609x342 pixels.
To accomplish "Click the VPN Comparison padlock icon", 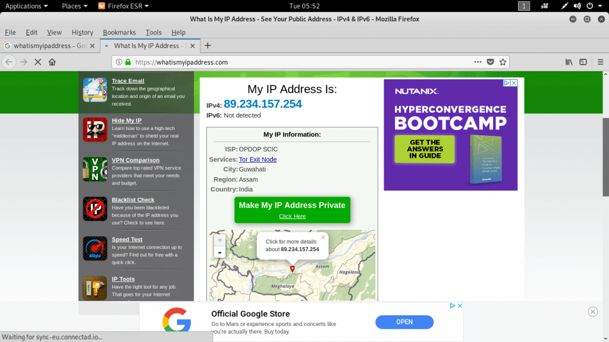I will pos(95,169).
